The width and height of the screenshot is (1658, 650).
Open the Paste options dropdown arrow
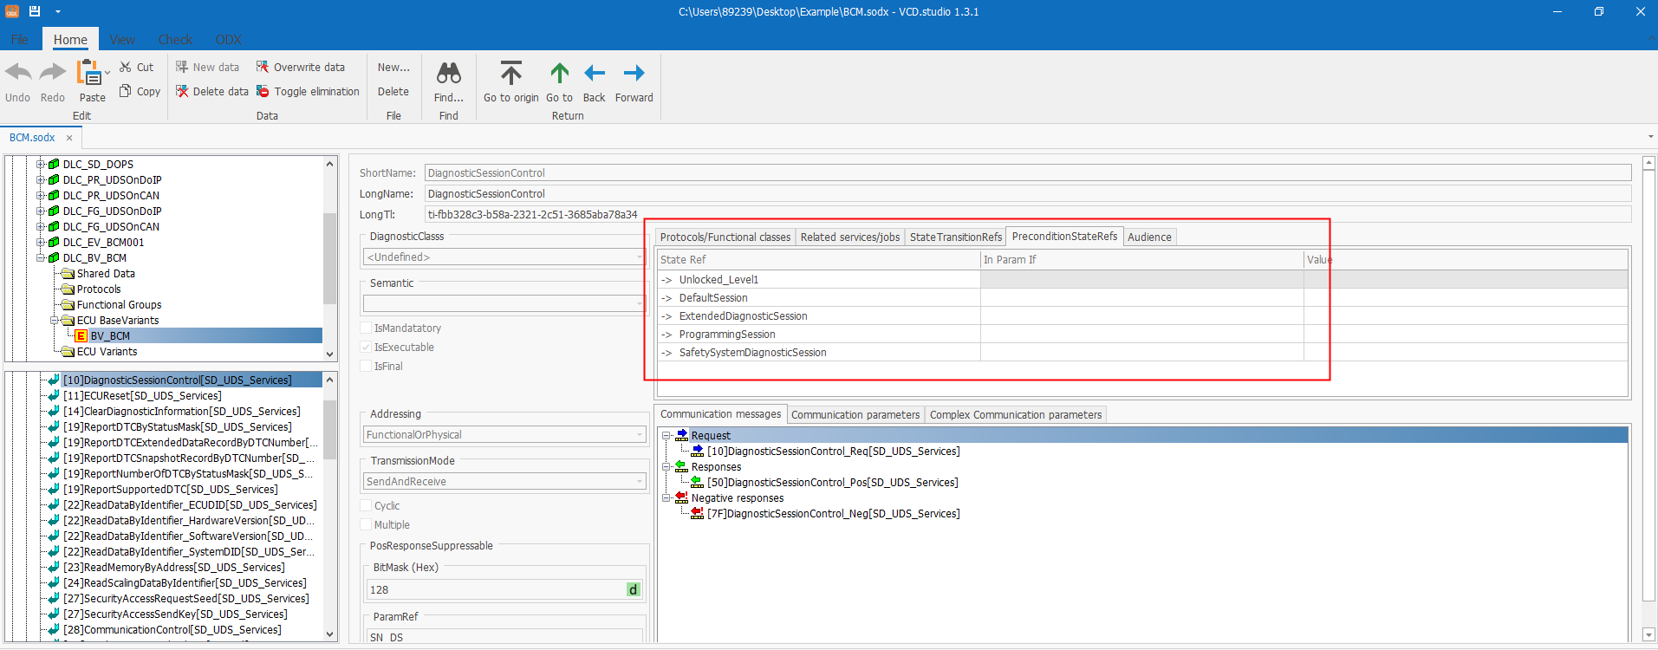(107, 73)
